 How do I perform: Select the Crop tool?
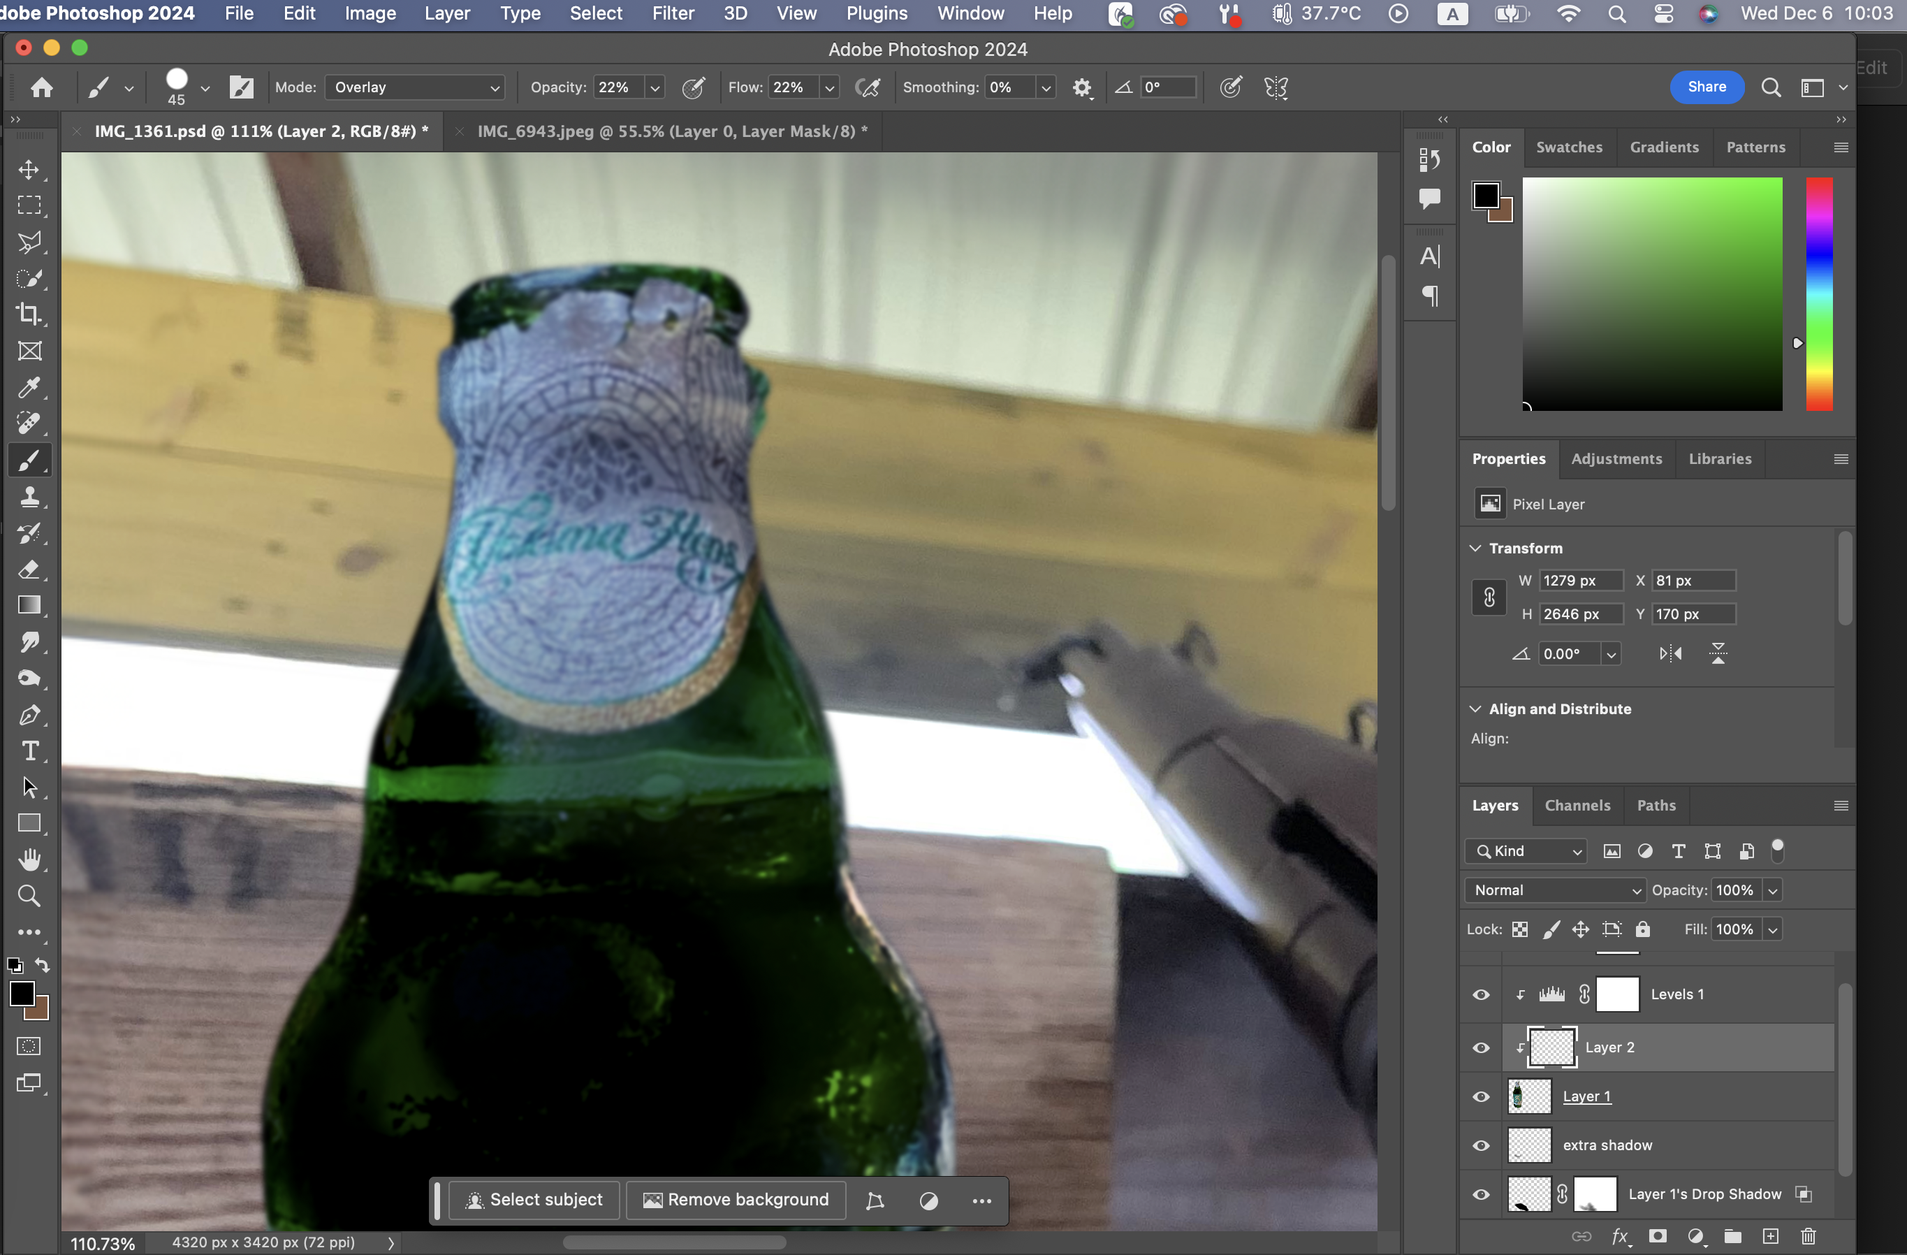point(29,314)
